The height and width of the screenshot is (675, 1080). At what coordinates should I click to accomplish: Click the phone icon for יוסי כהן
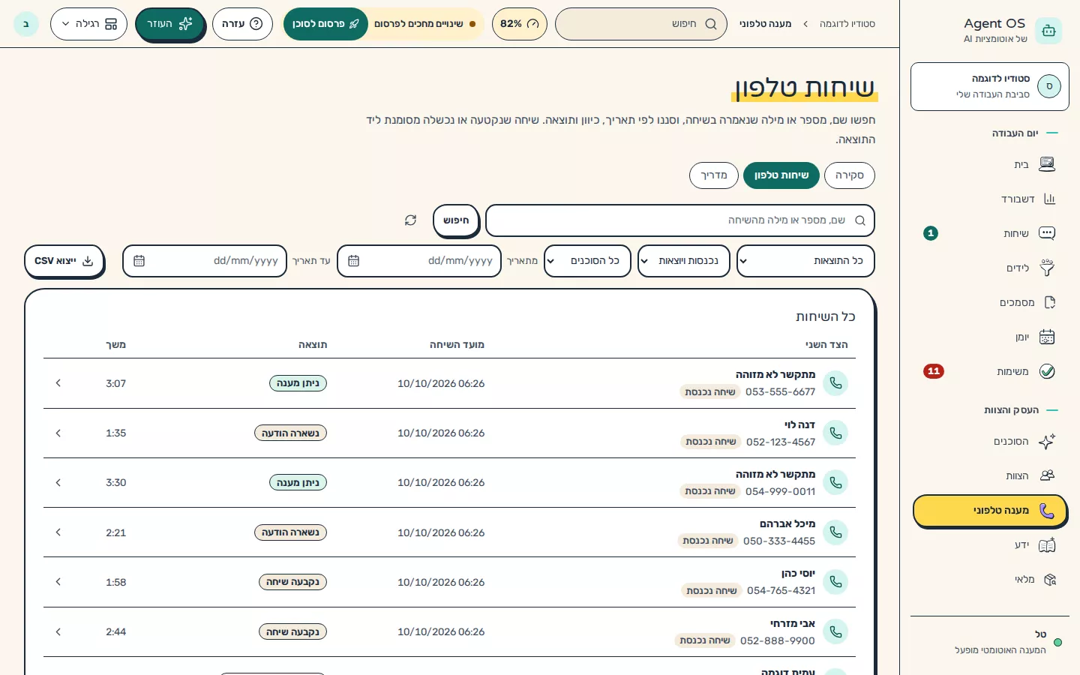(835, 582)
